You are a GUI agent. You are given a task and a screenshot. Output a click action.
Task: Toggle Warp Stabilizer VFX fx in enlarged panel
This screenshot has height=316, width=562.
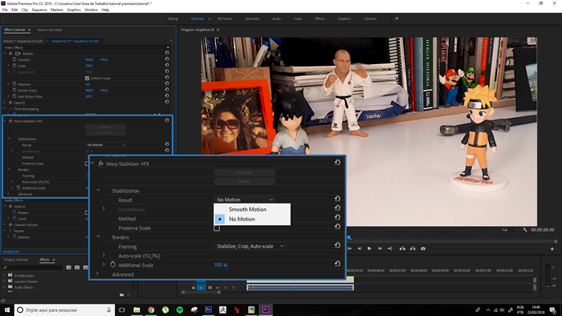point(100,164)
